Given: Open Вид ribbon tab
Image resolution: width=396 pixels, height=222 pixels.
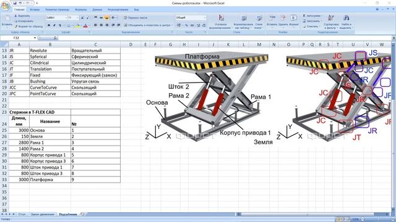Looking at the screenshot, I should pos(136,10).
